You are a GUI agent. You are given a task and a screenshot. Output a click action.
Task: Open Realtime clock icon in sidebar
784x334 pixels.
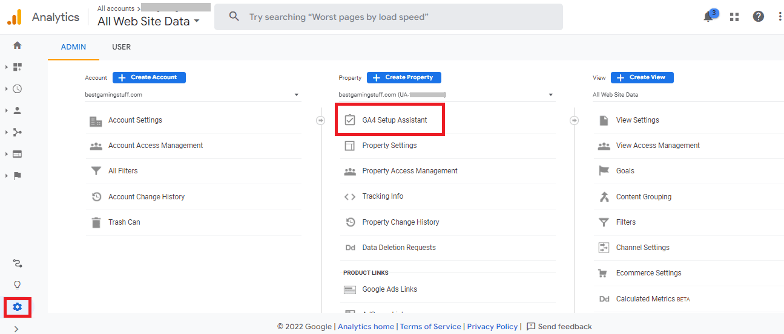(17, 89)
